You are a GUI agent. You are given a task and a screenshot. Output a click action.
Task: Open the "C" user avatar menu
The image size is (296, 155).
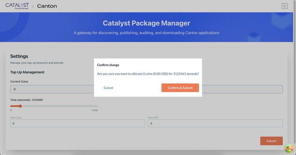(284, 6)
